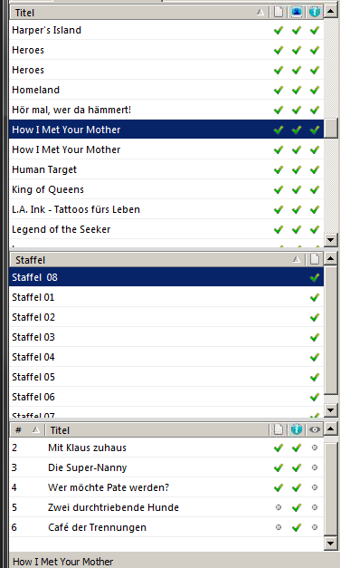This screenshot has height=568, width=340.
Task: Click the image column header icon in series list
Action: pos(297,13)
